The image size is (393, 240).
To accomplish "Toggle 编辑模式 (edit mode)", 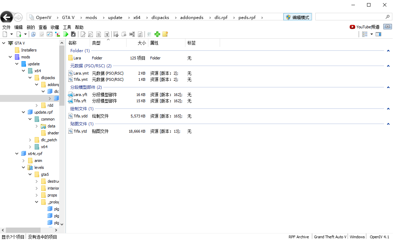I will (298, 17).
